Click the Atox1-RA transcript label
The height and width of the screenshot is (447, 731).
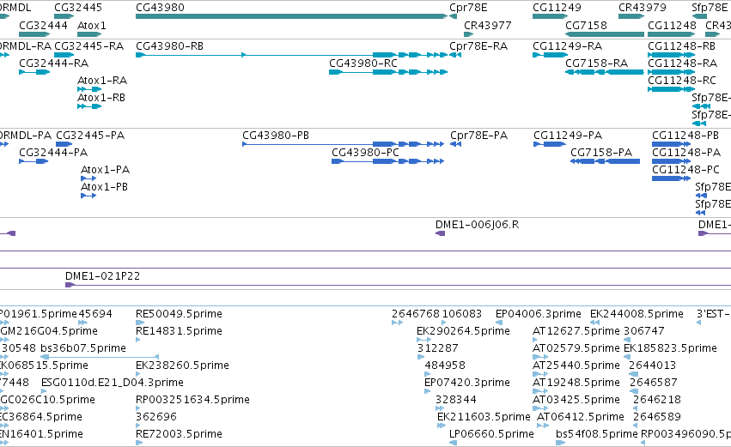tap(102, 80)
